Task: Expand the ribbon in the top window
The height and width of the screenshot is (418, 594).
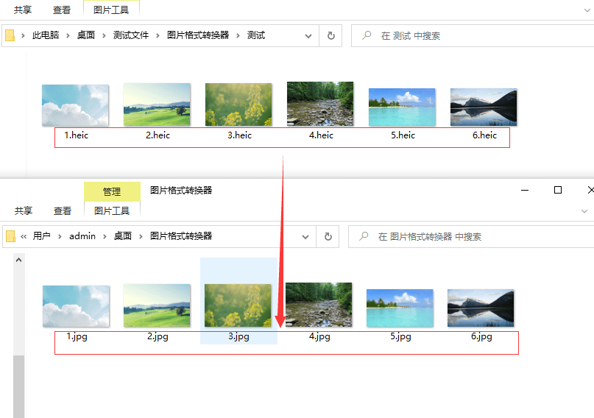Action: (587, 10)
